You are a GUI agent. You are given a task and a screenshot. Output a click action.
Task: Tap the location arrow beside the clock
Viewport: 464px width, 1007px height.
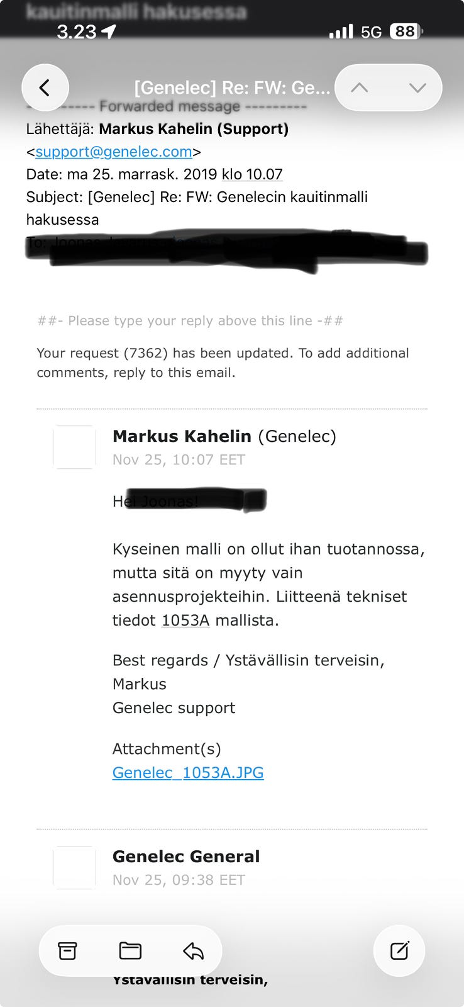pyautogui.click(x=109, y=31)
